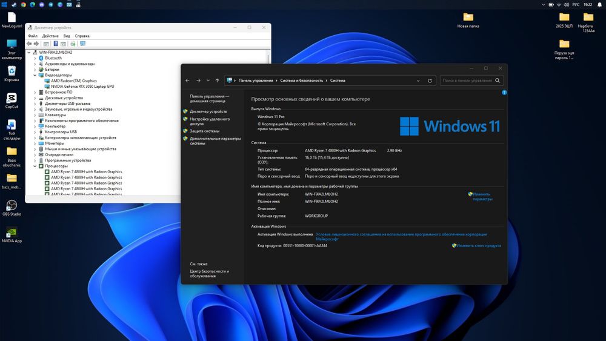Go up one level with the up arrow
The width and height of the screenshot is (606, 341).
point(218,80)
